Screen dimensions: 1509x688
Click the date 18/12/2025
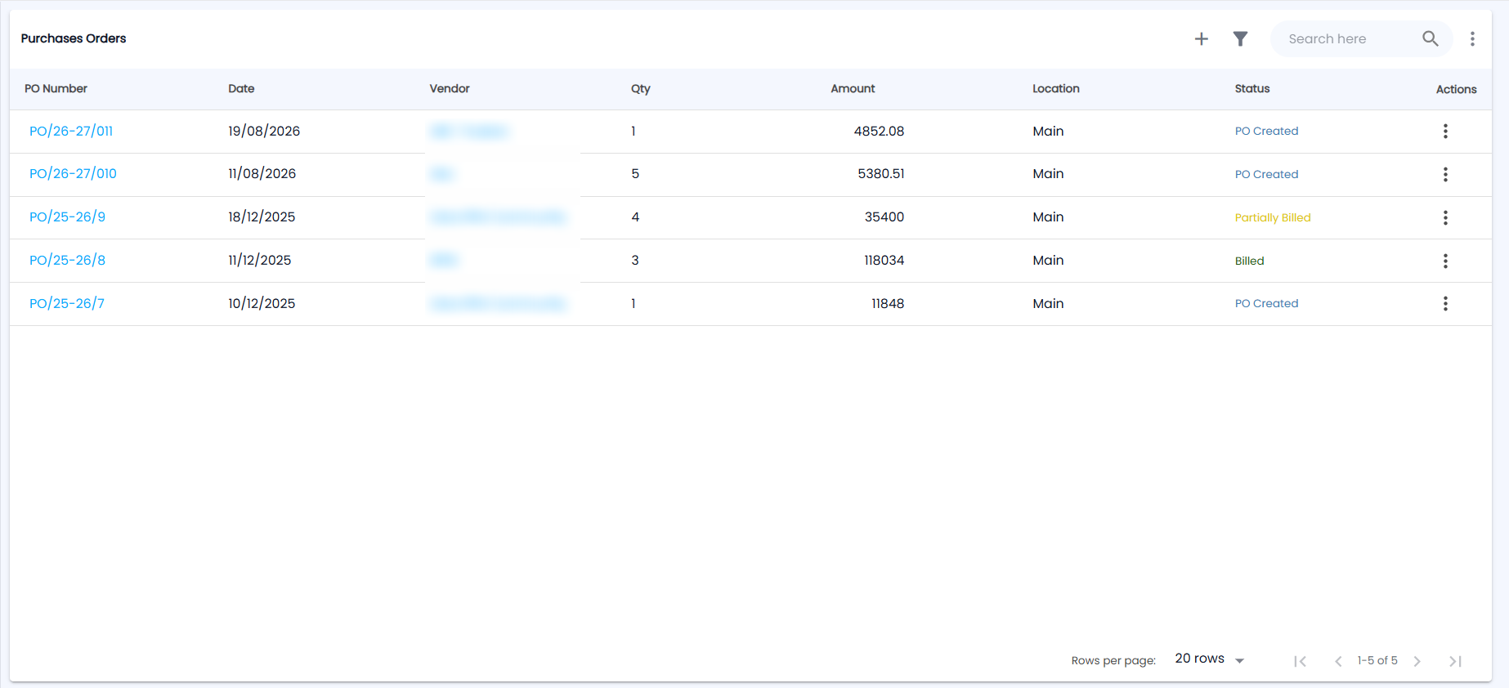pyautogui.click(x=262, y=217)
